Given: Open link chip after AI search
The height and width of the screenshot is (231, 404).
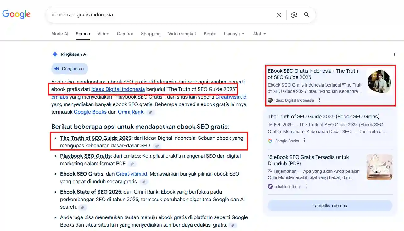Looking at the screenshot, I should pyautogui.click(x=82, y=207).
